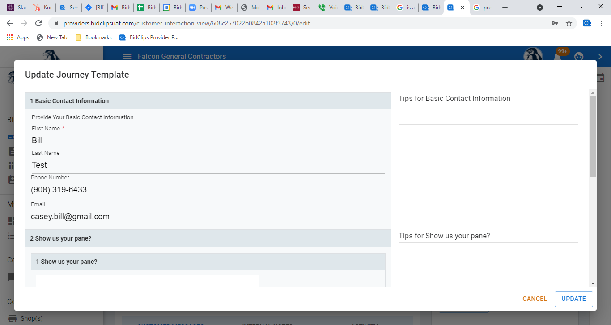Click the CANCEL button

click(535, 299)
